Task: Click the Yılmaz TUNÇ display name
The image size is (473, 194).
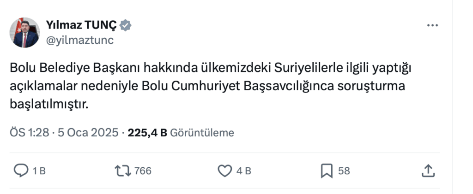Action: click(x=81, y=25)
